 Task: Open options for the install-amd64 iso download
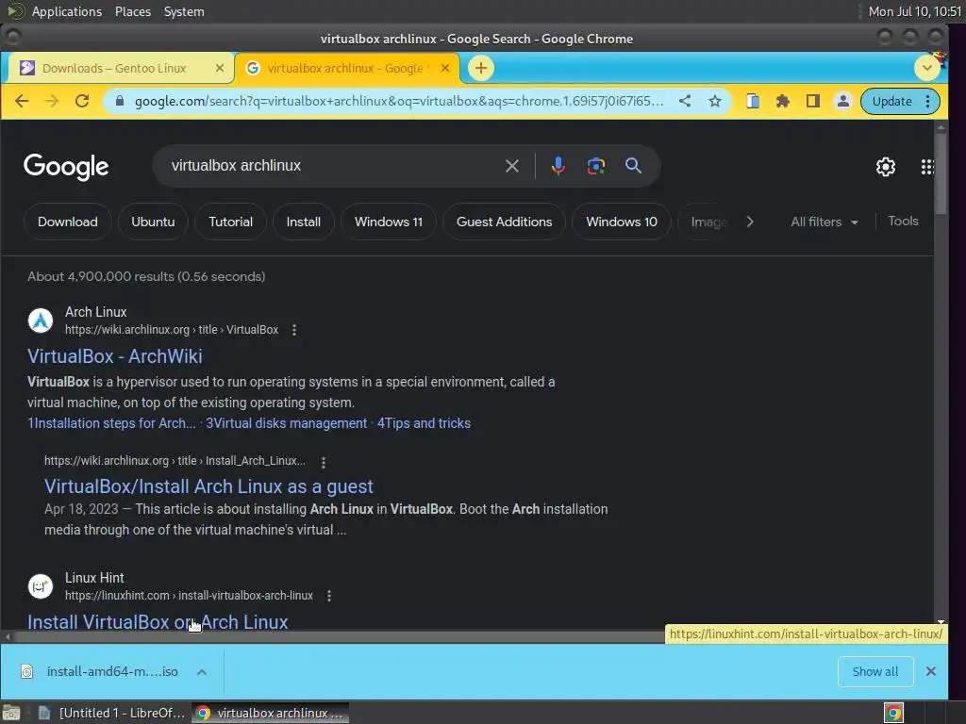tap(202, 671)
